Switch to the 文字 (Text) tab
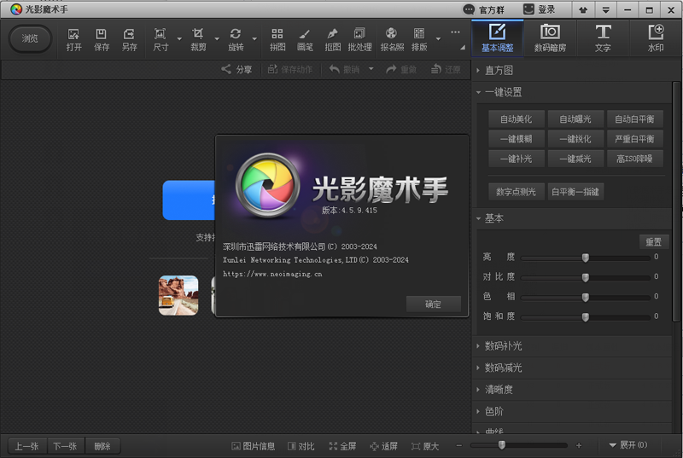The width and height of the screenshot is (683, 458). [x=603, y=38]
